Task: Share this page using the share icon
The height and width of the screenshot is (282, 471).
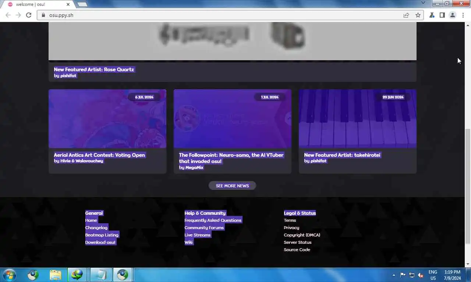Action: click(406, 15)
